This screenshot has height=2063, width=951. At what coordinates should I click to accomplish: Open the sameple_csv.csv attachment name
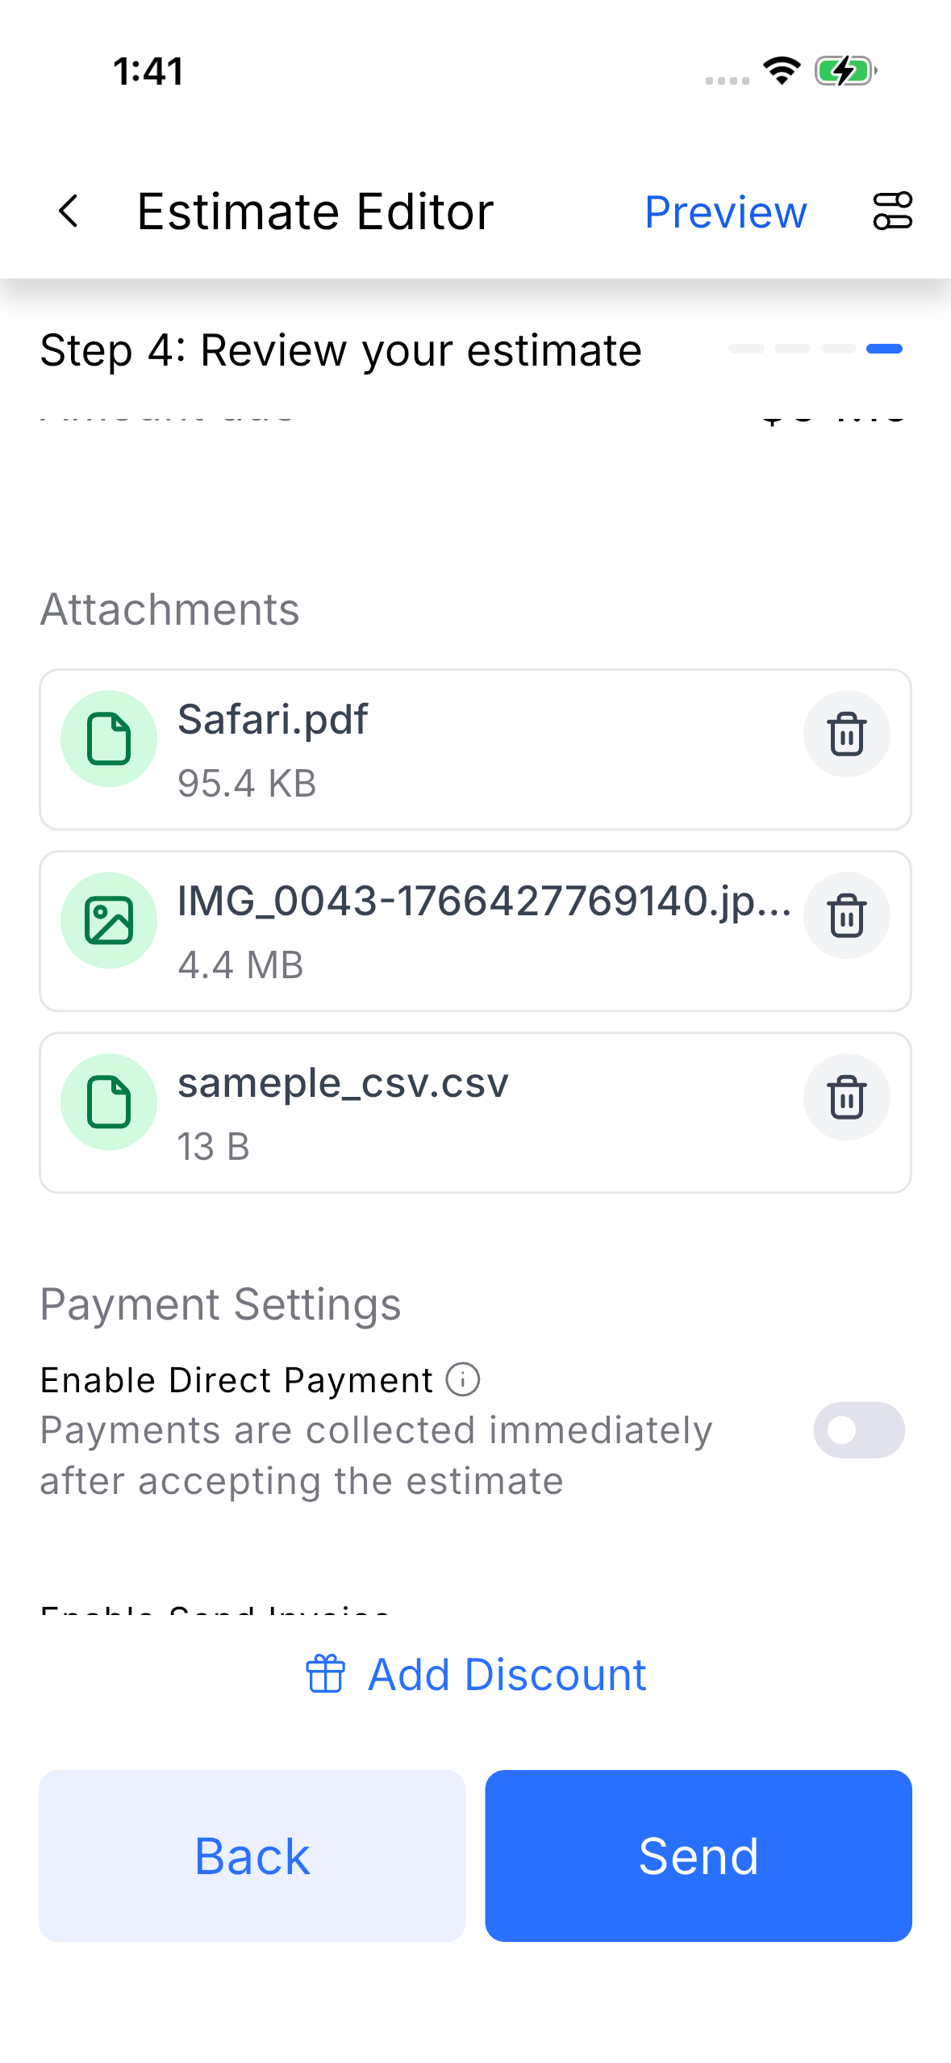pos(343,1082)
